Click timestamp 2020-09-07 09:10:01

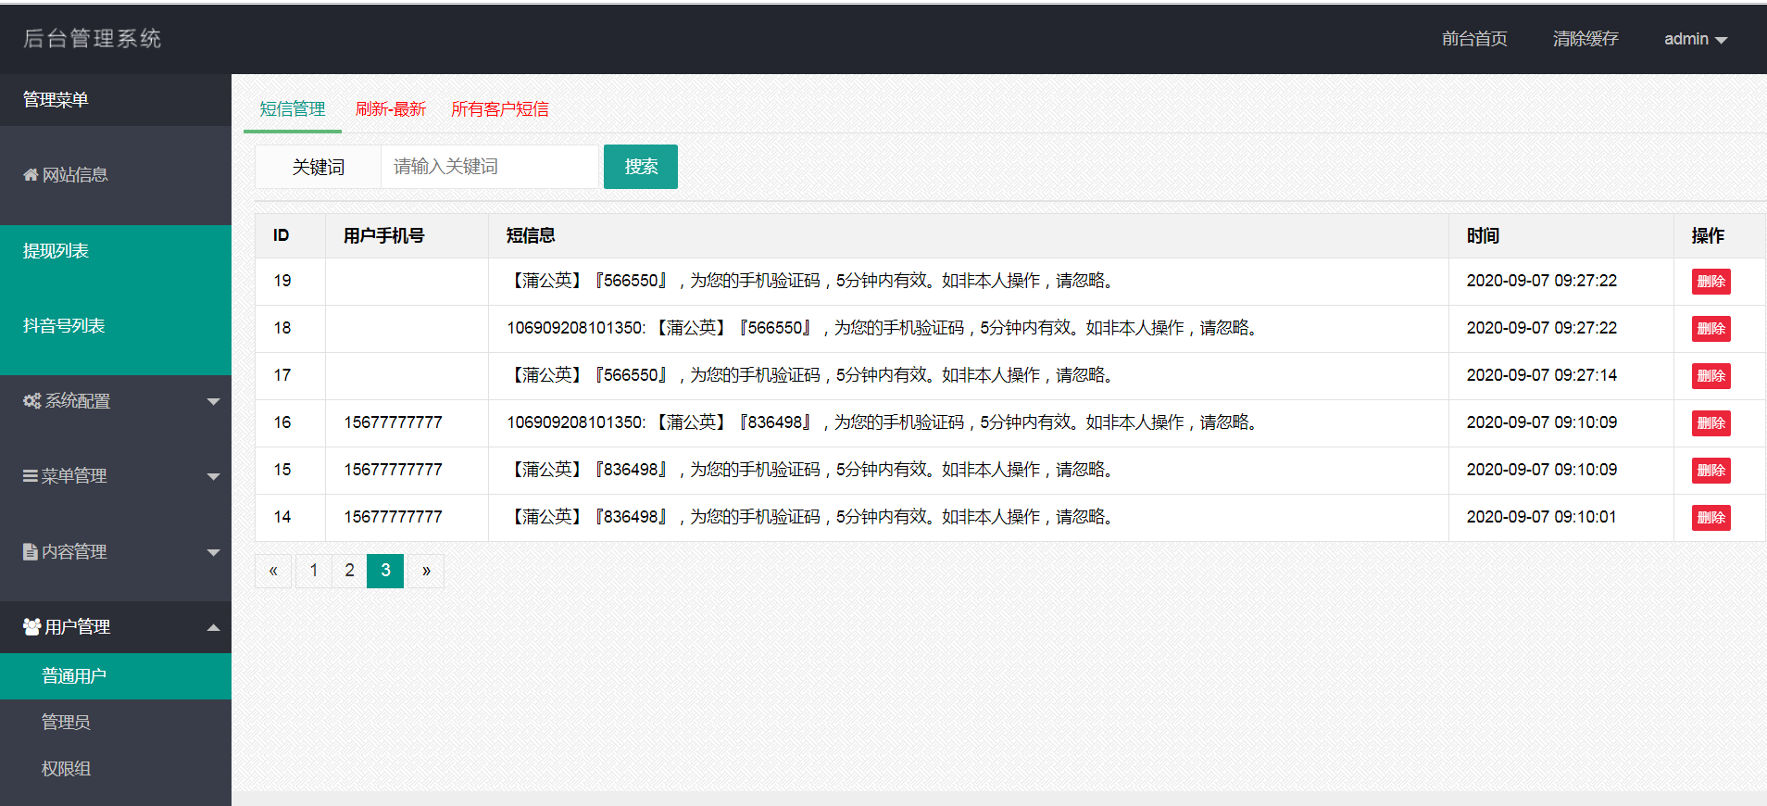pos(1542,517)
